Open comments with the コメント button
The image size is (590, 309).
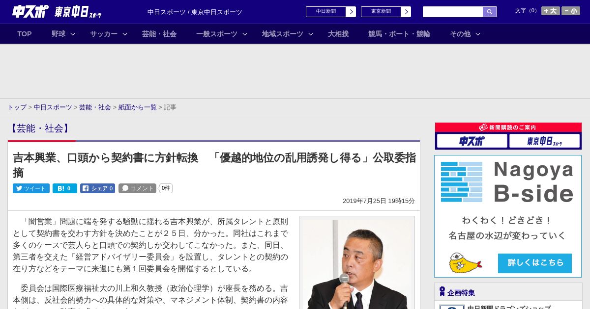(137, 188)
